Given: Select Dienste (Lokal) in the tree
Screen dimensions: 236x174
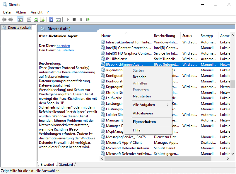Looking at the screenshot, I should point(19,28).
